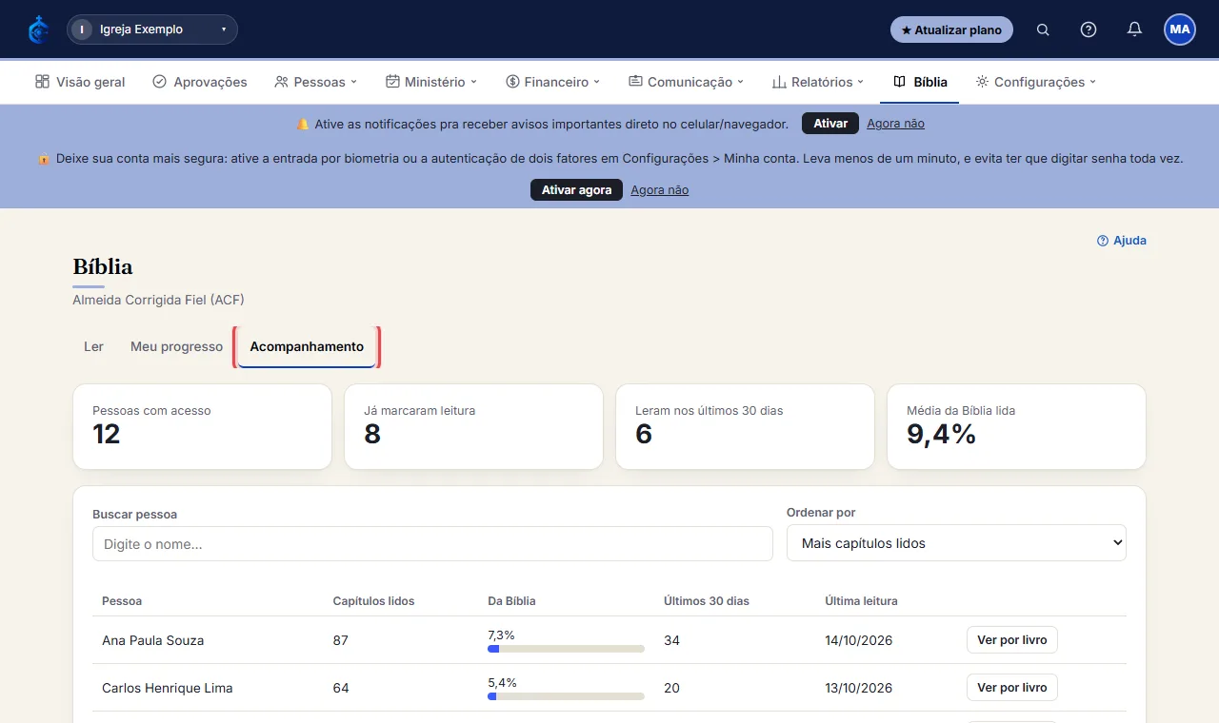1219x723 pixels.
Task: Click the date 14/10/2026
Action: [859, 640]
